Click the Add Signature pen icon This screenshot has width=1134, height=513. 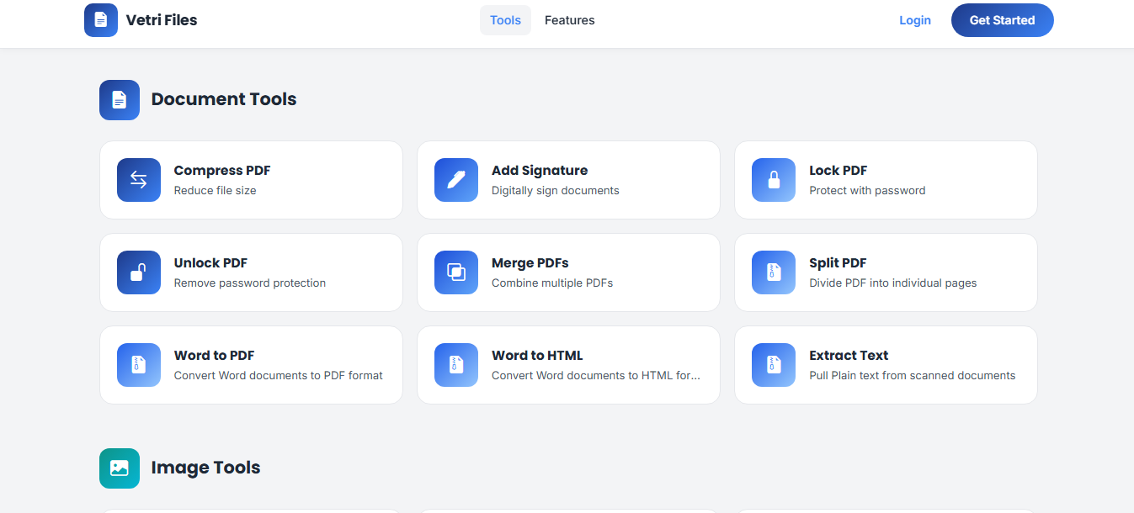click(456, 180)
